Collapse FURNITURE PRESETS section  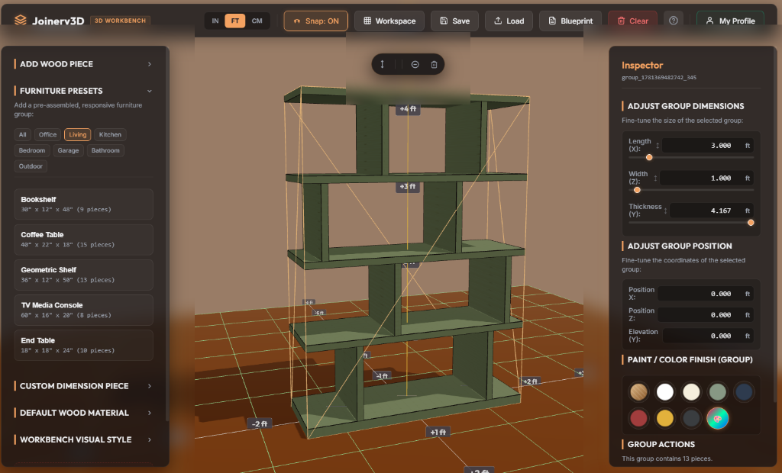83,91
